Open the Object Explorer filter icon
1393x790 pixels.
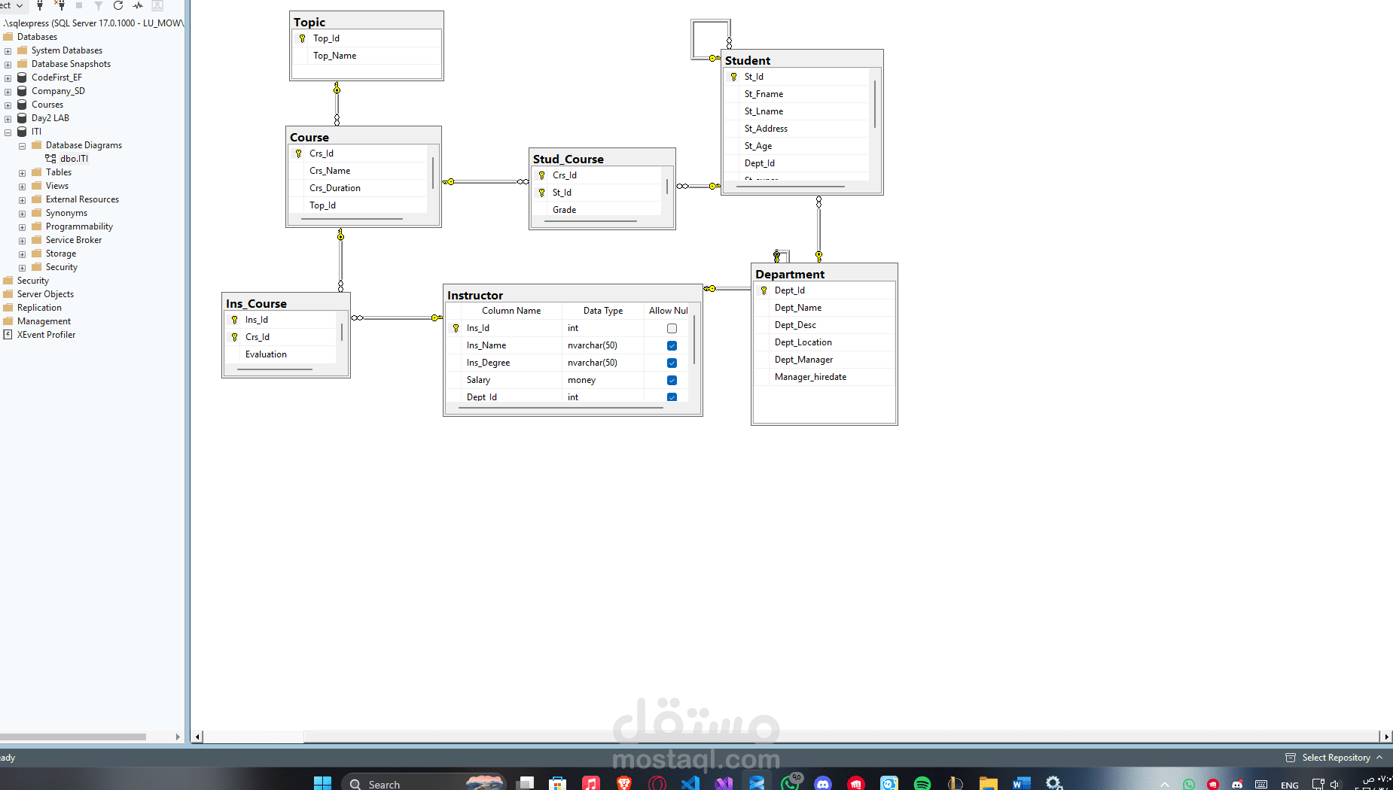[x=98, y=6]
